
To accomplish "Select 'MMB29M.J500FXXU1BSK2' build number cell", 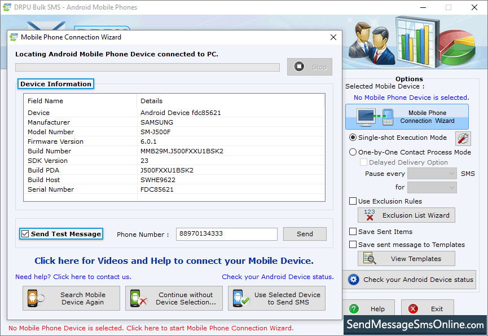I will coord(182,151).
